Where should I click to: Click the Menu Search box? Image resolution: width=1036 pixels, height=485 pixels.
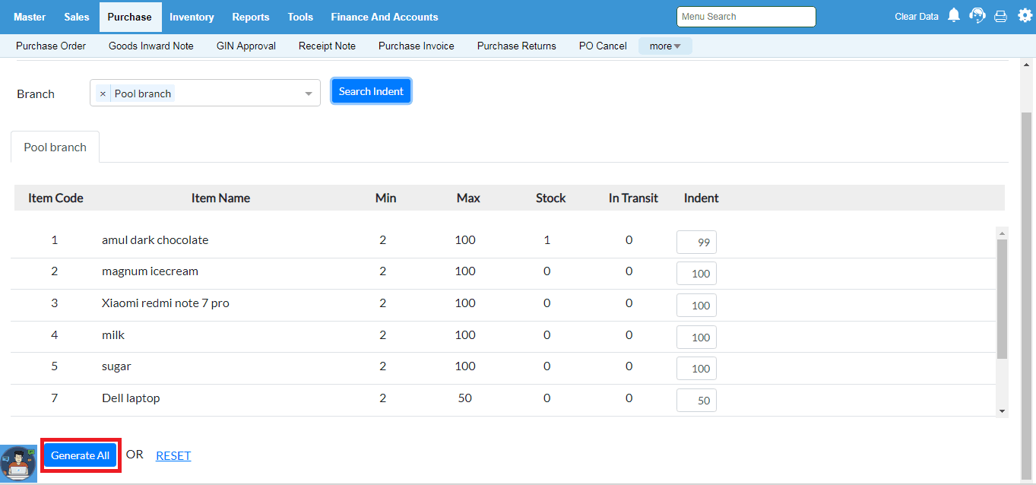(x=746, y=17)
